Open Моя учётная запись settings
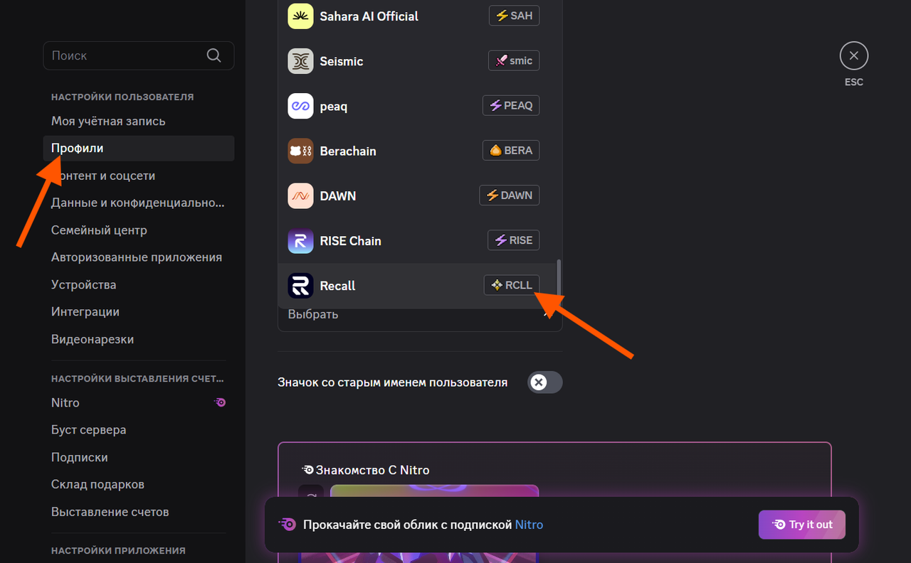The image size is (911, 563). (139, 121)
